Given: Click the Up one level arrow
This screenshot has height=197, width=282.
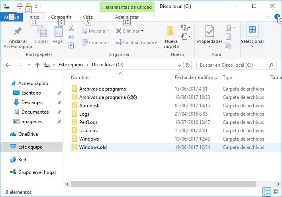Looking at the screenshot, I should click(x=37, y=65).
